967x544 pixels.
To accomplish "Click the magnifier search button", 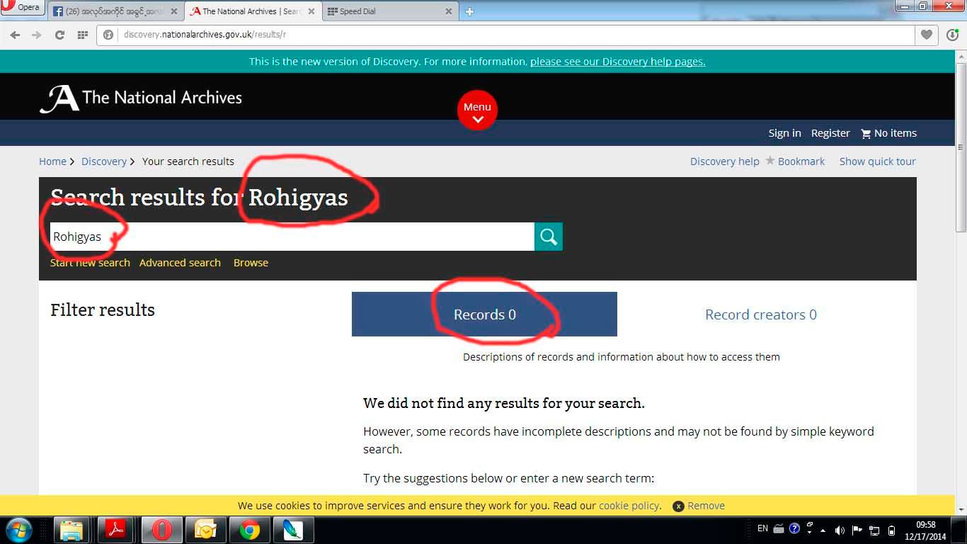I will pyautogui.click(x=549, y=237).
